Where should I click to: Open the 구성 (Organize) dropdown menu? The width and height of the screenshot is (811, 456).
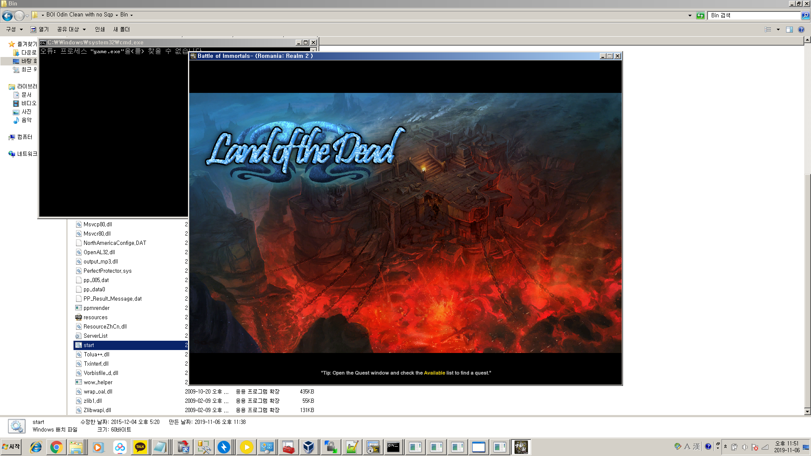(14, 30)
